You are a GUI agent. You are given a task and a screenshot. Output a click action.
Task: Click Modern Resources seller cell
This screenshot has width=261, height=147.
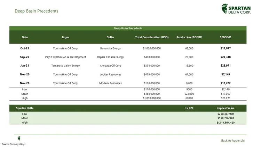click(111, 83)
